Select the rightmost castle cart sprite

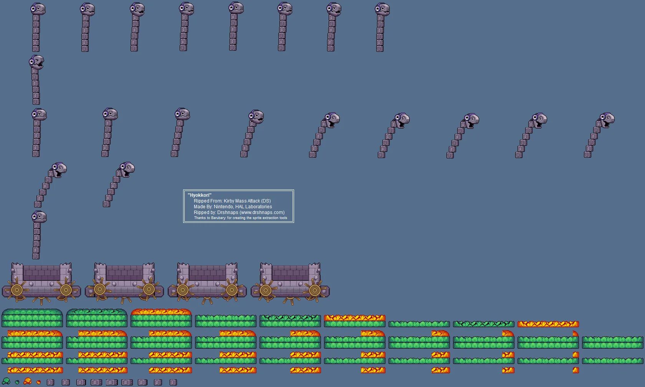tap(290, 283)
